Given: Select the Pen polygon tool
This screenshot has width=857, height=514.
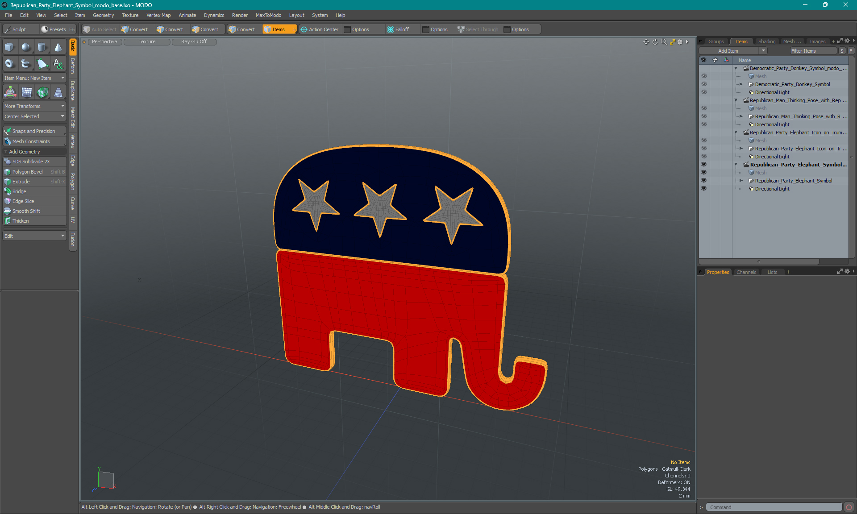Looking at the screenshot, I should (x=42, y=64).
